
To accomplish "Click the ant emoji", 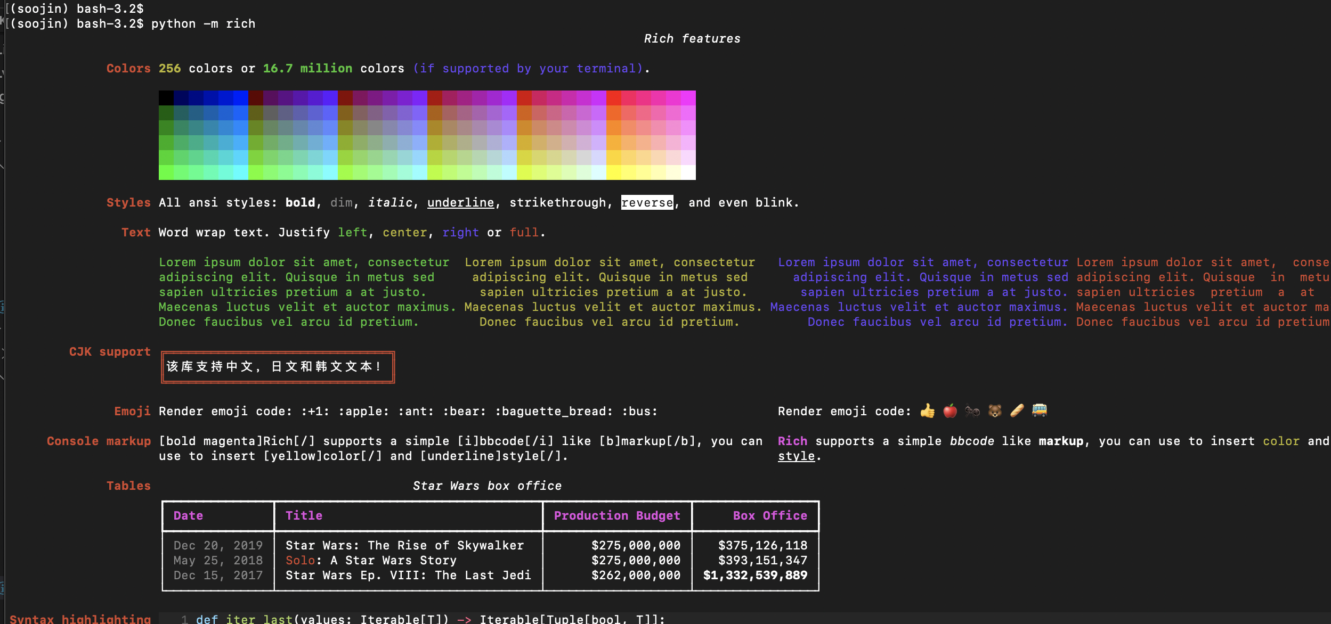I will click(x=972, y=411).
